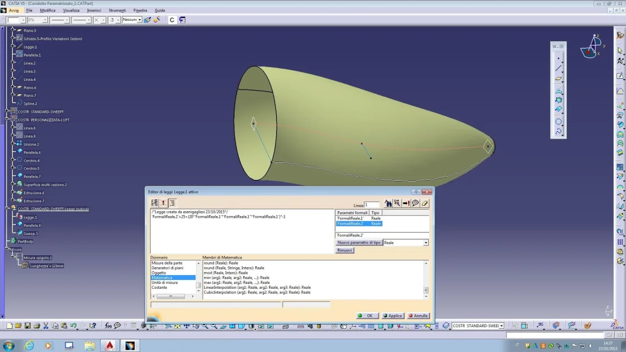Open the Nessuno dropdown in top toolbar
The width and height of the screenshot is (626, 352).
[139, 20]
